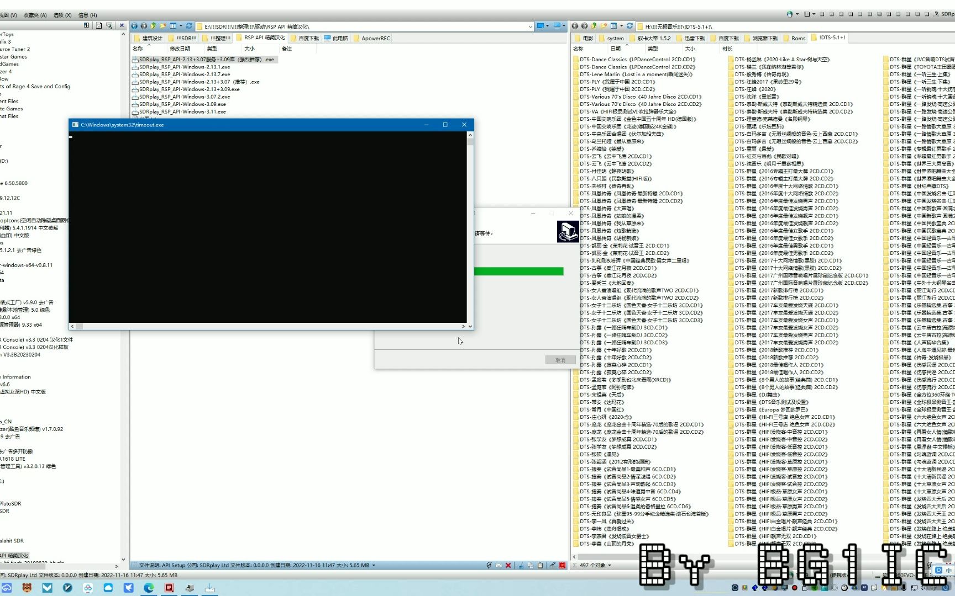Click the red square icon at status bar end
The image size is (955, 596).
(562, 566)
